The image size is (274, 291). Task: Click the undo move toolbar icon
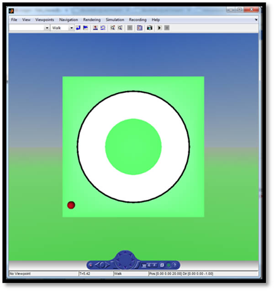(103, 28)
